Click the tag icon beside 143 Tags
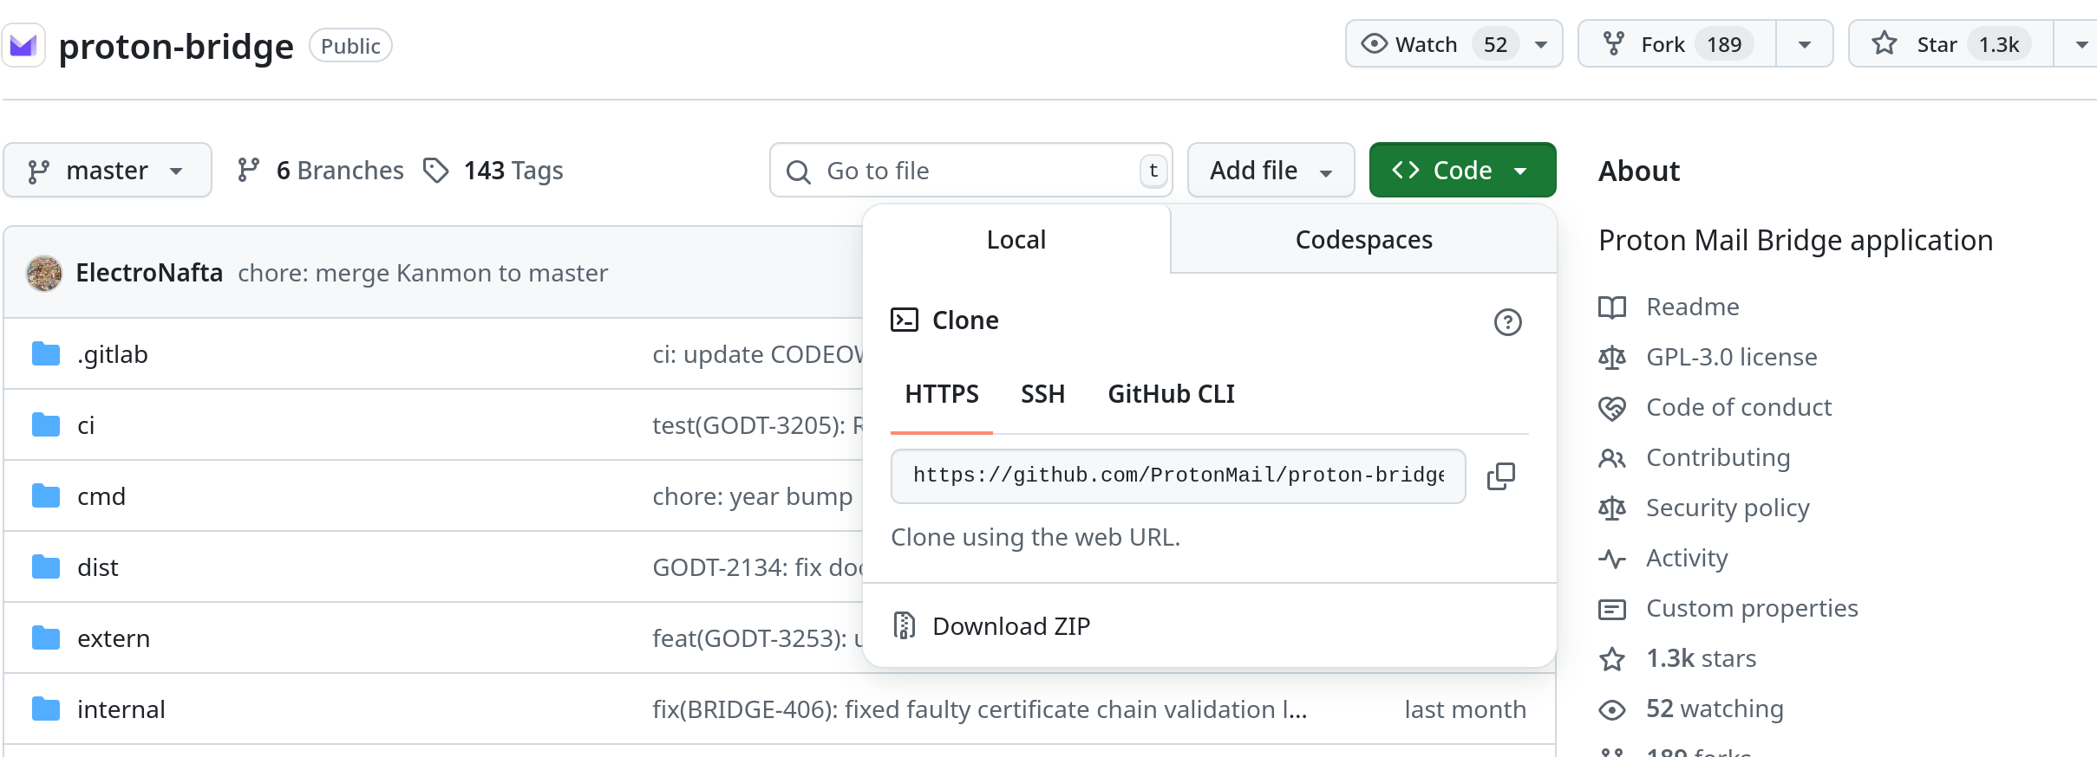The image size is (2097, 757). [x=435, y=171]
